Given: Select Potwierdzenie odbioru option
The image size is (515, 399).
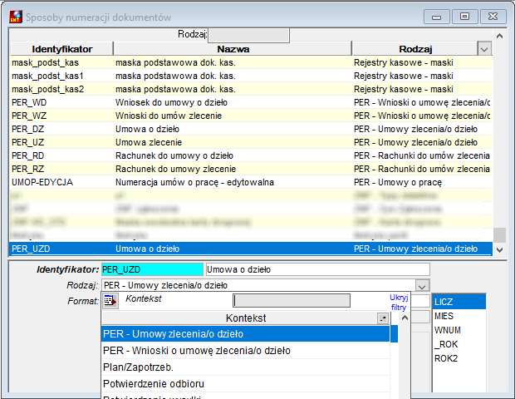Looking at the screenshot, I should pos(246,384).
